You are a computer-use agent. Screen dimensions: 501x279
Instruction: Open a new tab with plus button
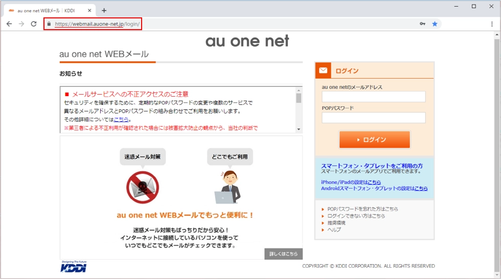(x=104, y=11)
